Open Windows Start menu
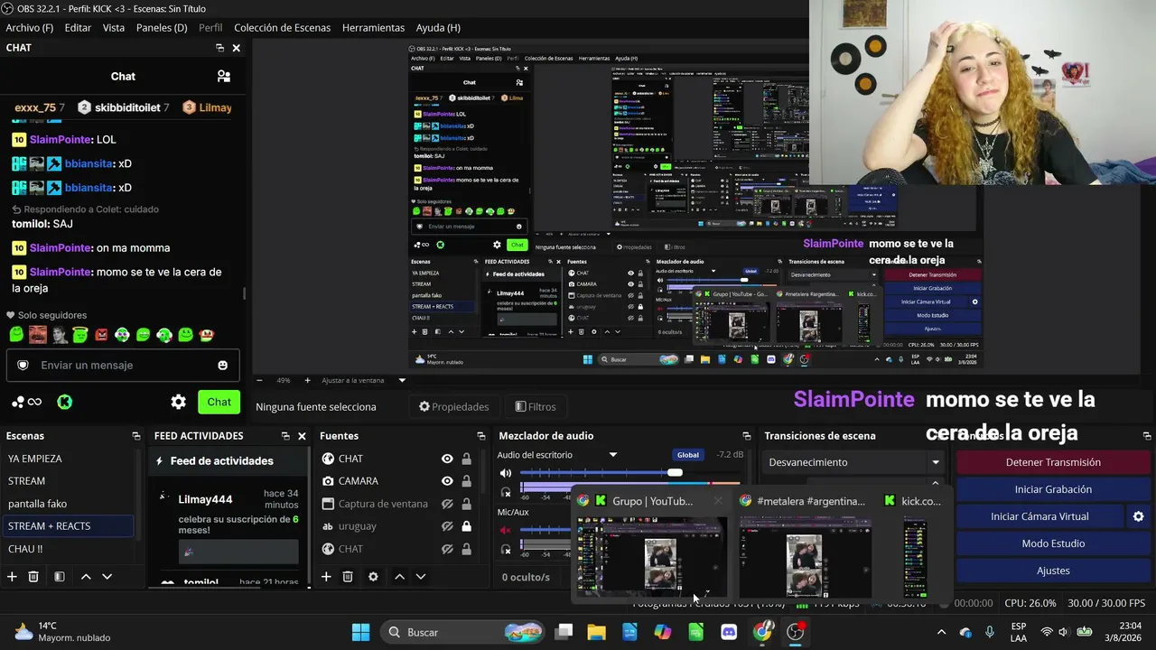Image resolution: width=1156 pixels, height=650 pixels. [360, 632]
